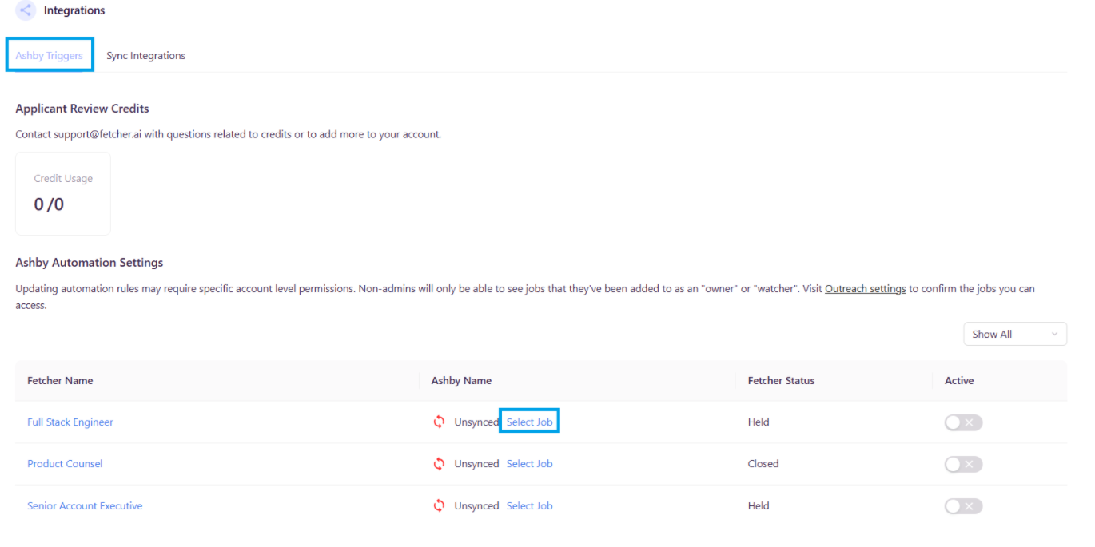Switch to Ashby Triggers tab
The image size is (1095, 547).
pos(50,55)
